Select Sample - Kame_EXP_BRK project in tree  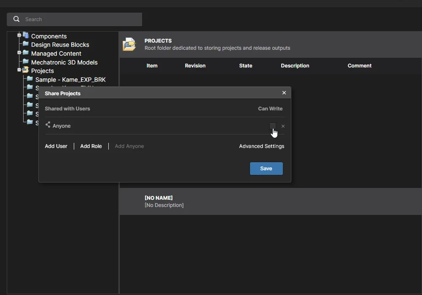[x=70, y=80]
